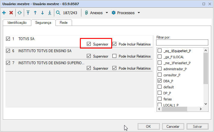
Task: Click the vertical scrollbar thumb in profile list
Action: click(206, 68)
